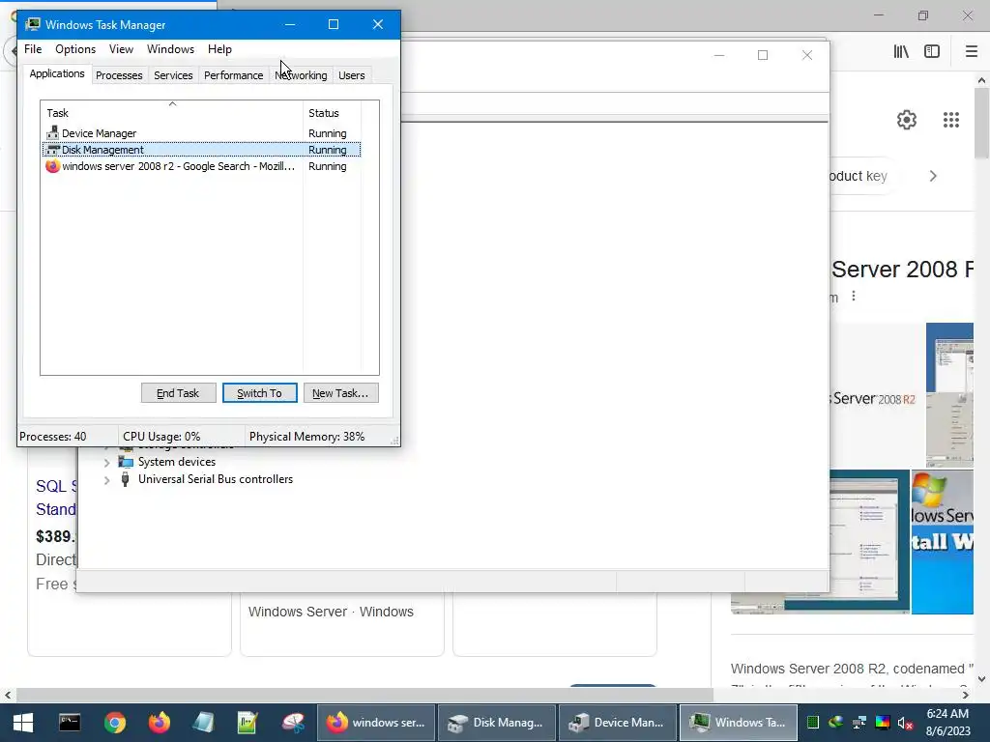Open the Windows Start button
990x742 pixels.
point(23,723)
